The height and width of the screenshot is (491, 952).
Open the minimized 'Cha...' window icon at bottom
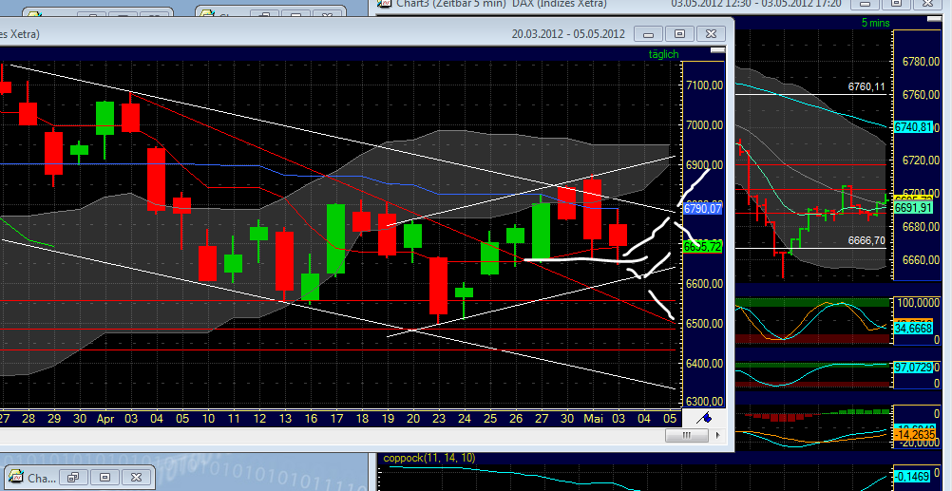(x=16, y=477)
